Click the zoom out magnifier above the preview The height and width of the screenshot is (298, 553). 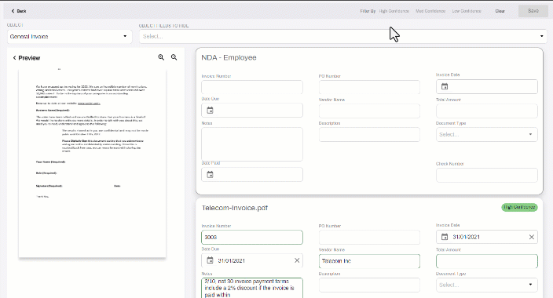coord(174,57)
